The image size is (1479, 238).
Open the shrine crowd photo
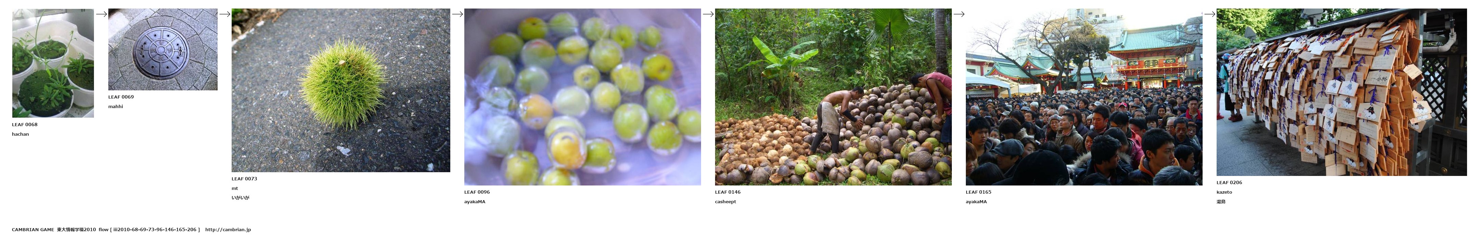tap(1084, 97)
